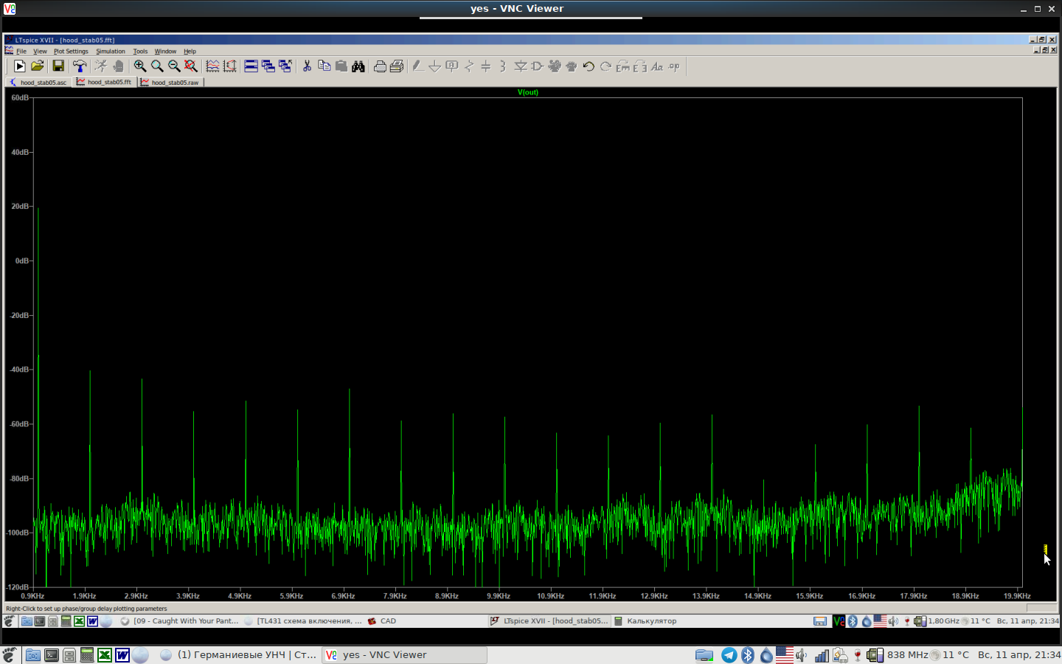Open the Simulation menu
Viewport: 1062px width, 664px height.
coord(111,52)
